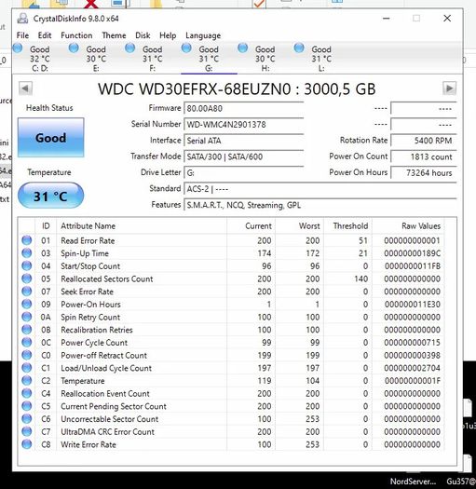Click status orb for Reallocated Sectors Count
The height and width of the screenshot is (489, 476).
(27, 278)
